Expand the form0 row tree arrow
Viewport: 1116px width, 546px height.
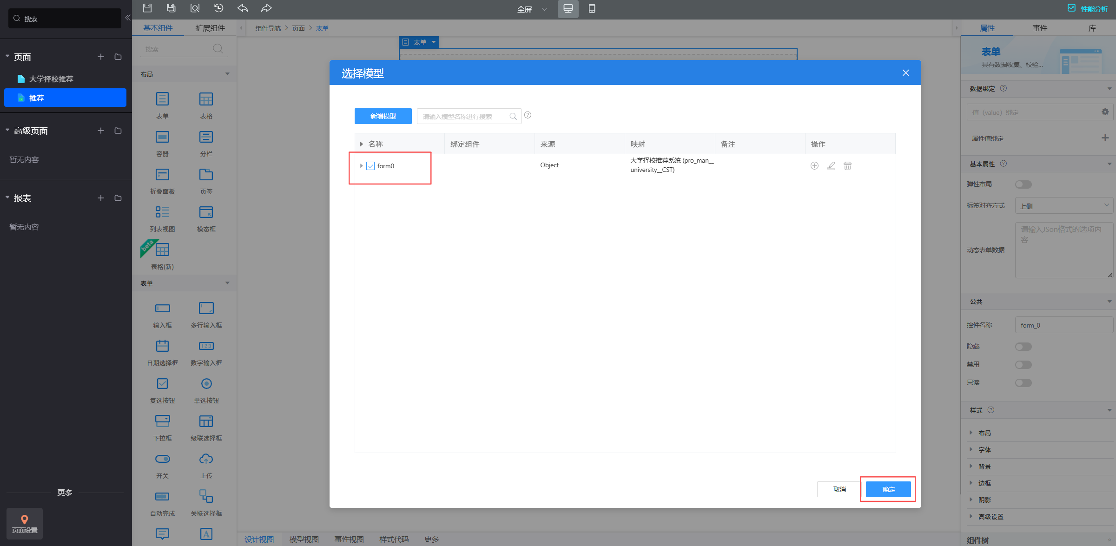click(x=361, y=166)
